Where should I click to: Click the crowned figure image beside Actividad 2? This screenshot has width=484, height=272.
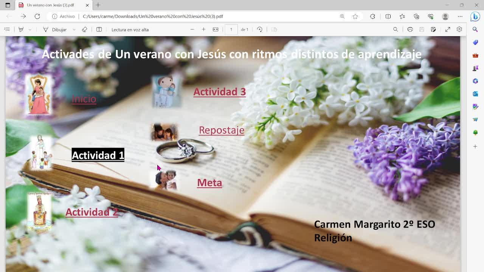tap(39, 211)
